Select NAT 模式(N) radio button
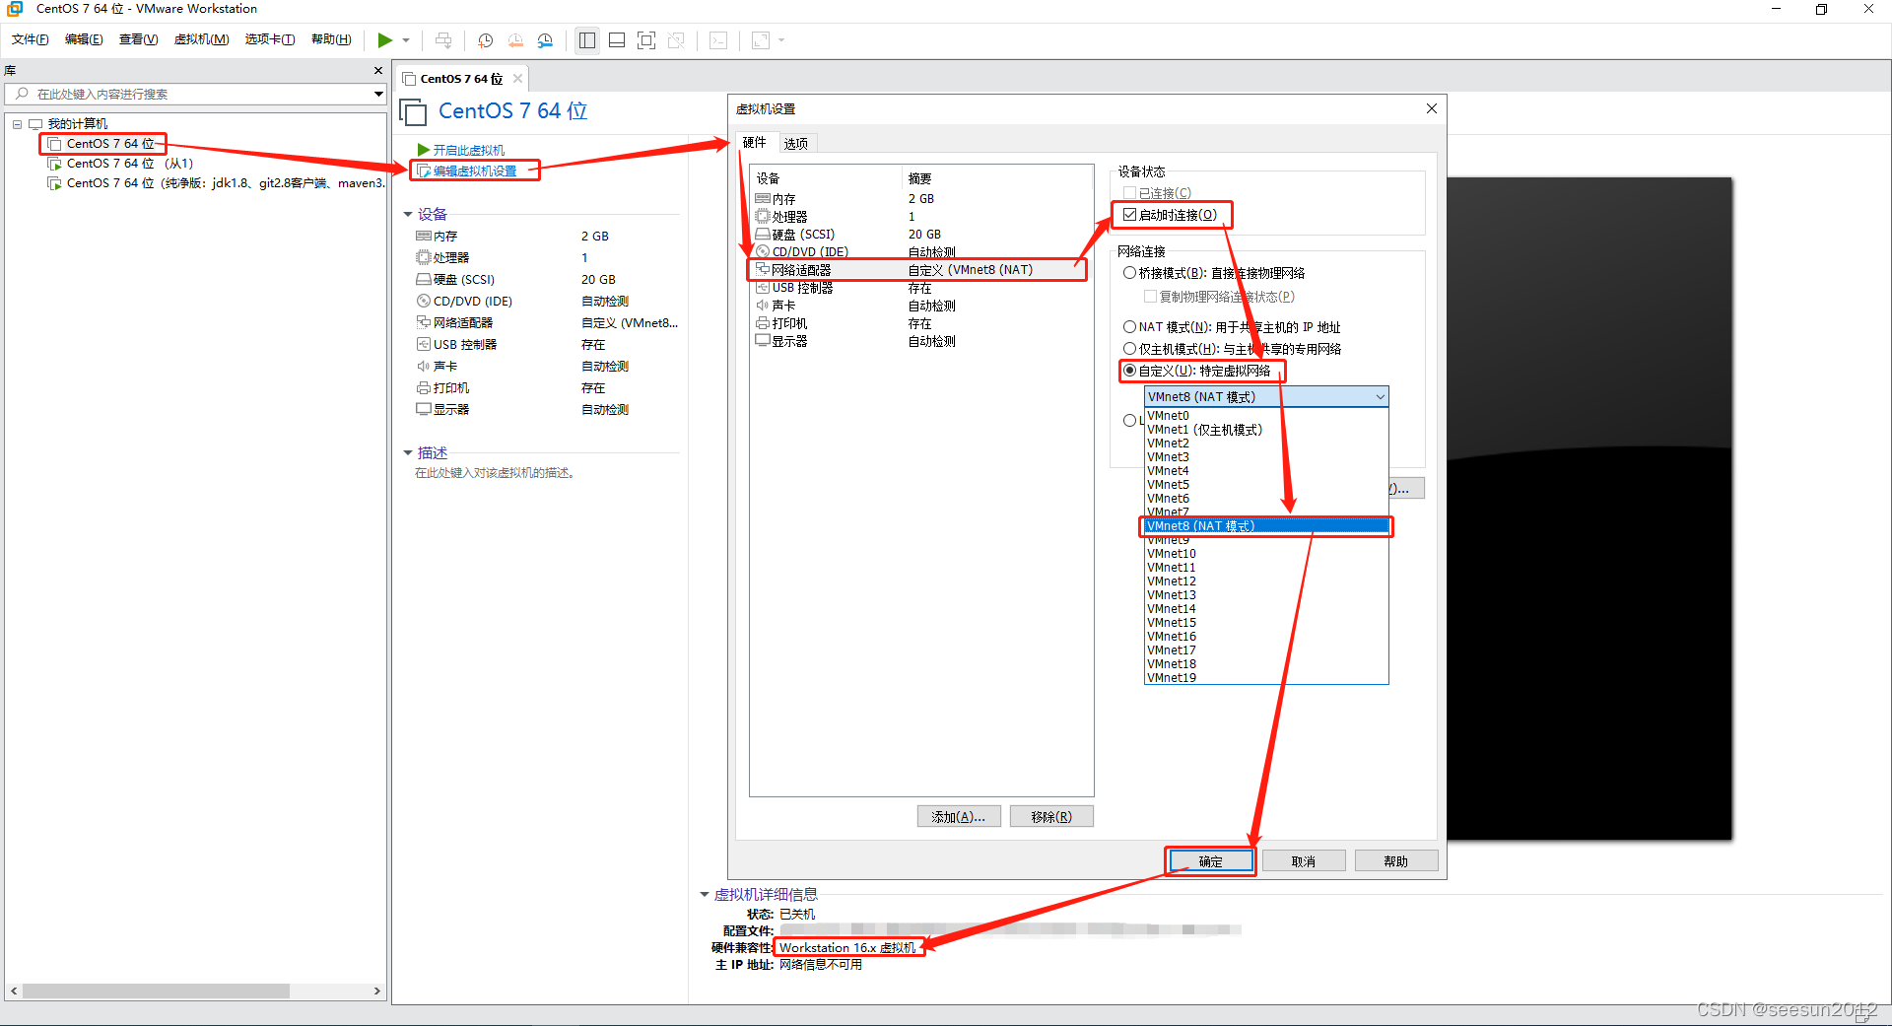The width and height of the screenshot is (1892, 1026). [1129, 327]
